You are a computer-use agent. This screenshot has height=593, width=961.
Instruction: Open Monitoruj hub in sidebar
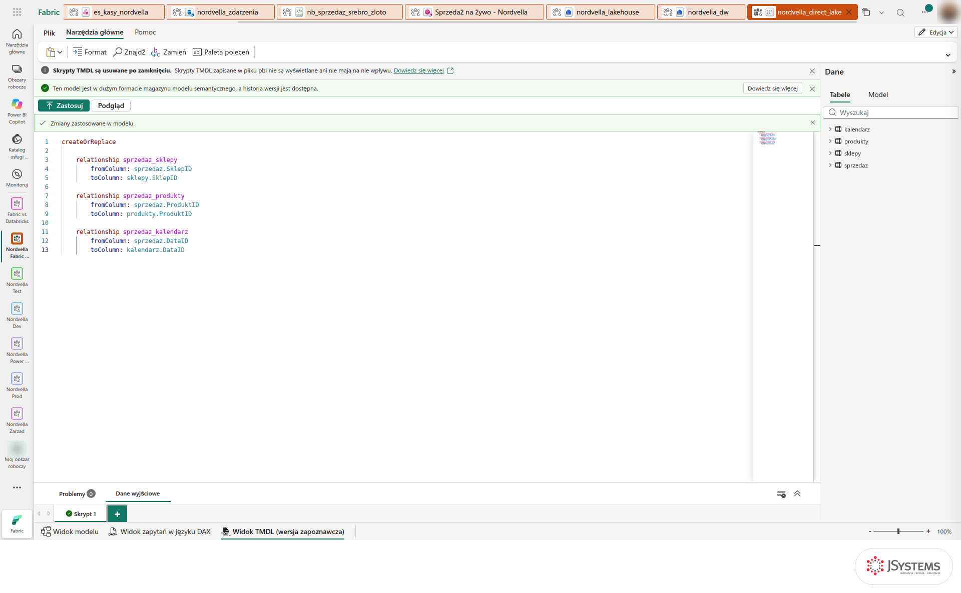[x=17, y=177]
